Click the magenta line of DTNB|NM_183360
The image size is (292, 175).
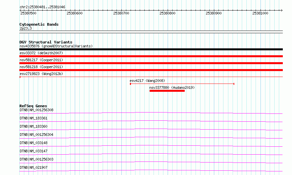tap(151, 129)
